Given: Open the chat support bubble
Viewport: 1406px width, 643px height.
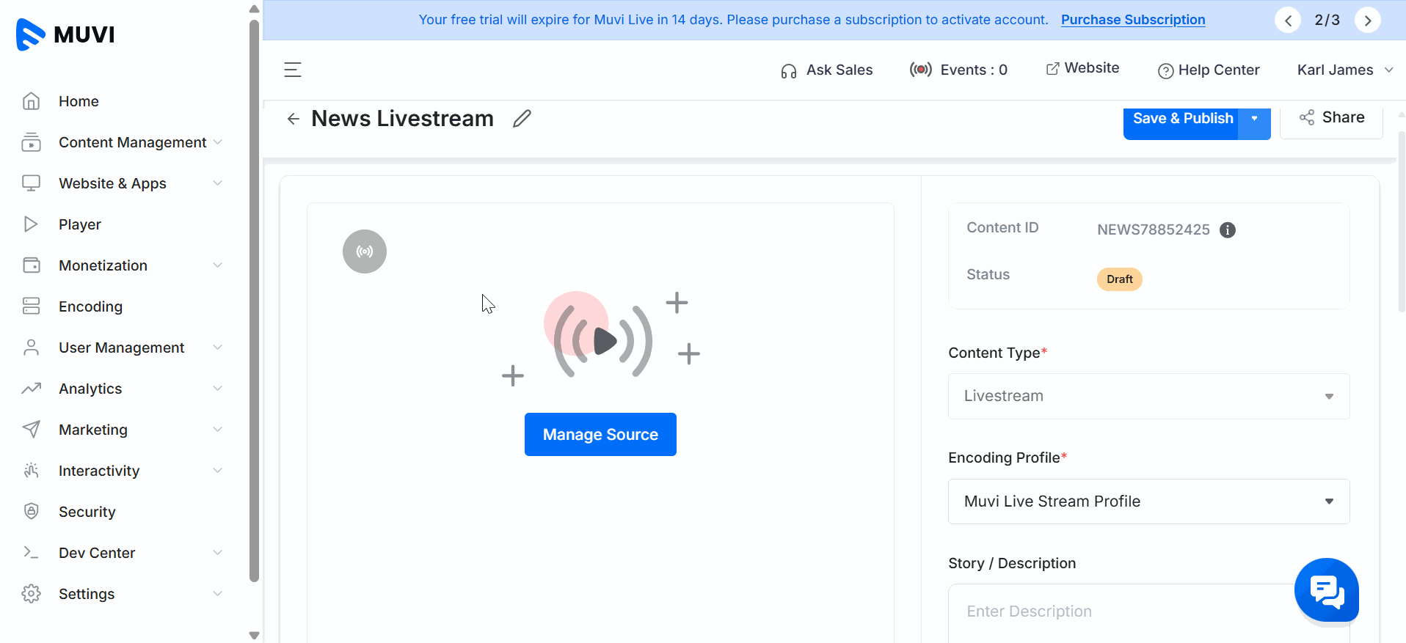Looking at the screenshot, I should [x=1327, y=590].
